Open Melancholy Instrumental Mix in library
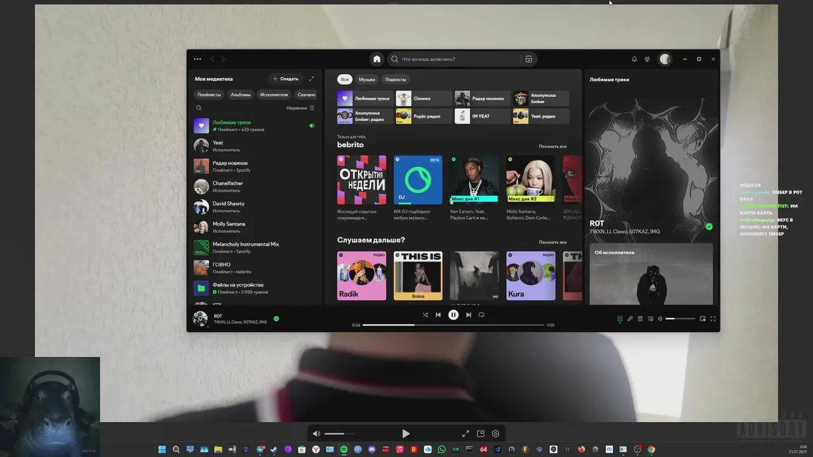The width and height of the screenshot is (813, 457). [x=257, y=248]
